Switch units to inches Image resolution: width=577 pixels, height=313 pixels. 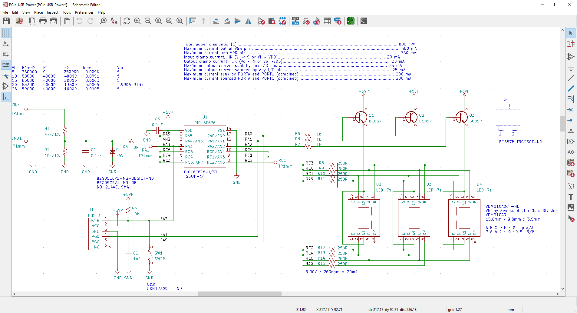tap(6, 44)
